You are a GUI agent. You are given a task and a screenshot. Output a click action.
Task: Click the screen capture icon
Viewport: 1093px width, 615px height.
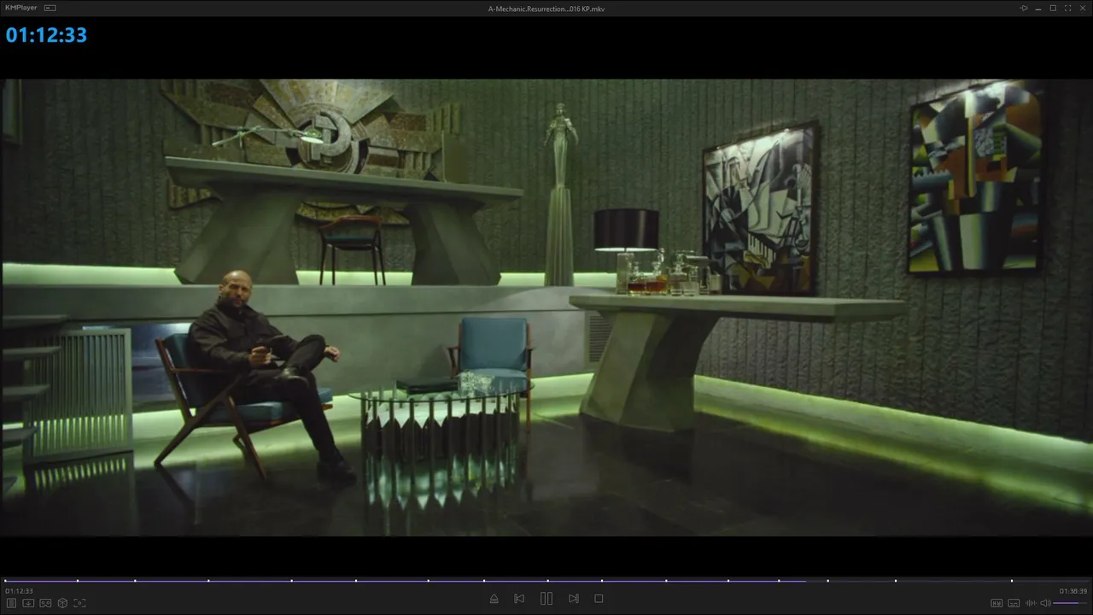[79, 603]
